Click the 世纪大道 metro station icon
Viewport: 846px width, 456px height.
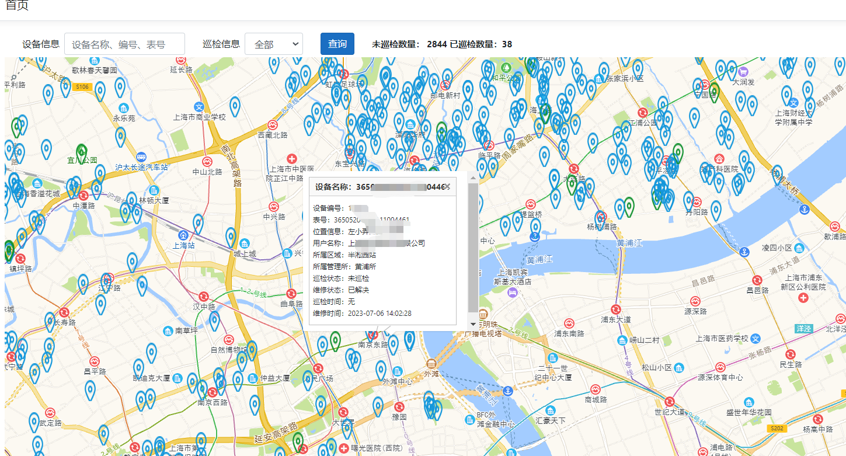click(669, 401)
